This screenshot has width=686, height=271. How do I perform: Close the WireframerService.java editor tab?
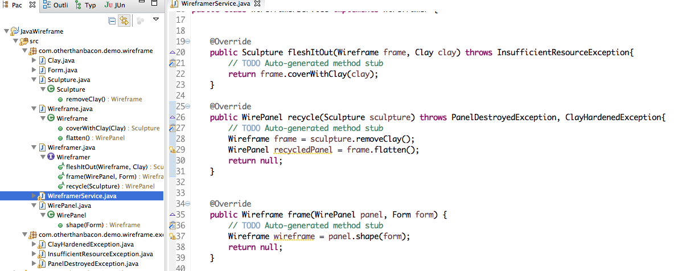pyautogui.click(x=257, y=4)
